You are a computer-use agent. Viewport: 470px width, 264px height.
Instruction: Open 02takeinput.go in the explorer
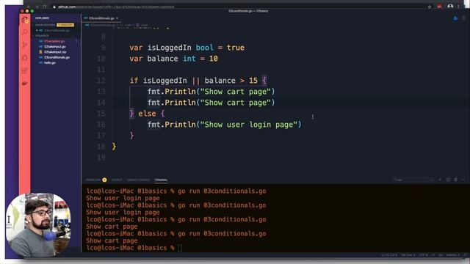[x=54, y=47]
